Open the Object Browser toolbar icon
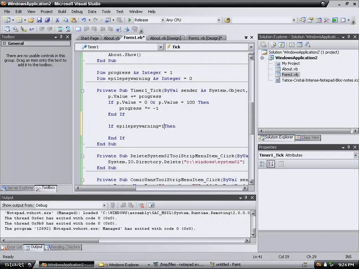Screen dimensions: 359x269 [x=318, y=20]
